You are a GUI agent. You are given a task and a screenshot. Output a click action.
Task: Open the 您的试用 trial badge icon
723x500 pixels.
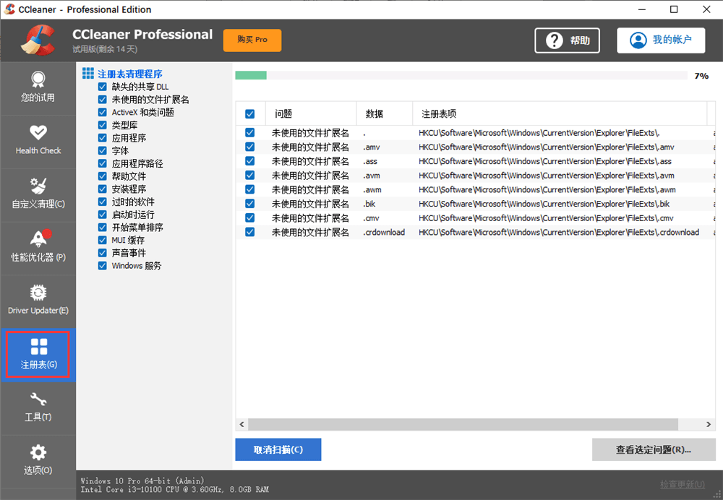coord(38,79)
